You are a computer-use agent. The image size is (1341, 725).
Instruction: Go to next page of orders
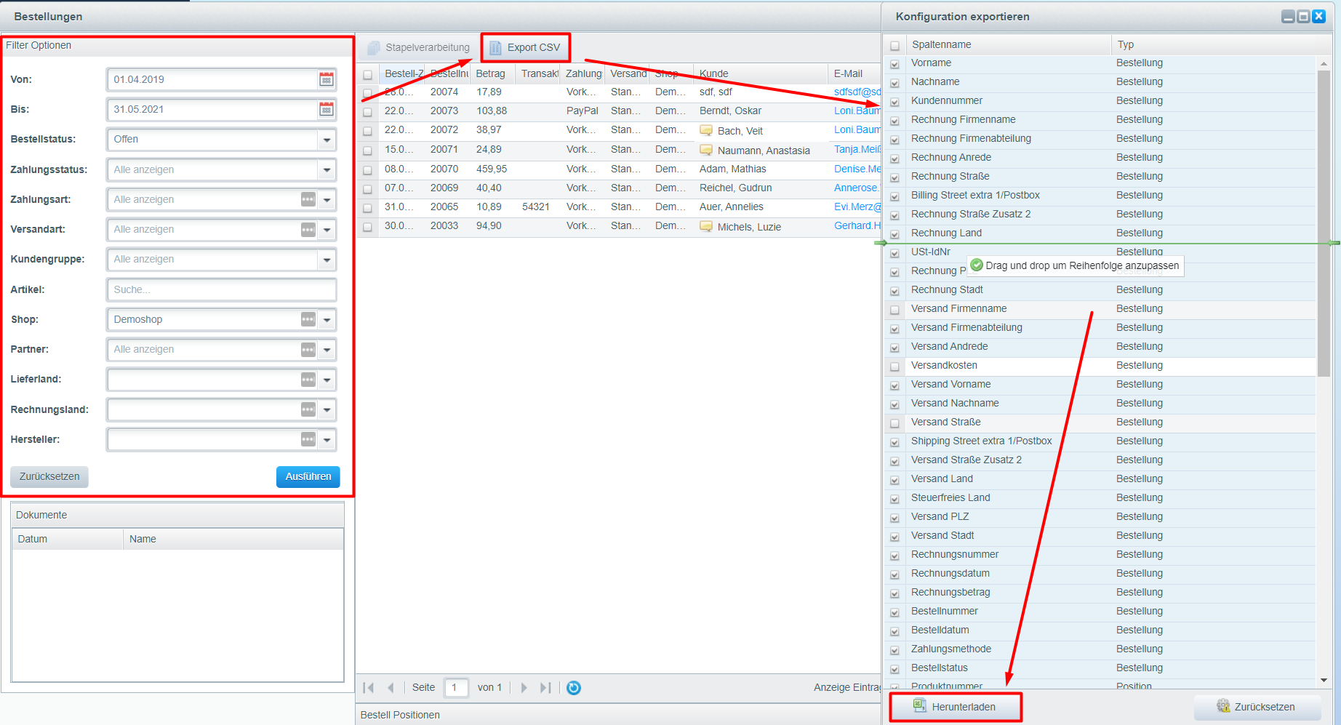524,688
